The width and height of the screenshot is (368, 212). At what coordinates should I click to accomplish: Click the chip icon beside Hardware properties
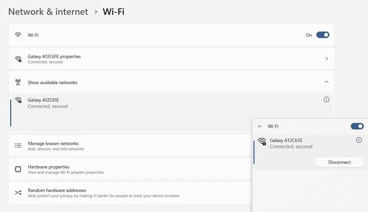point(18,169)
